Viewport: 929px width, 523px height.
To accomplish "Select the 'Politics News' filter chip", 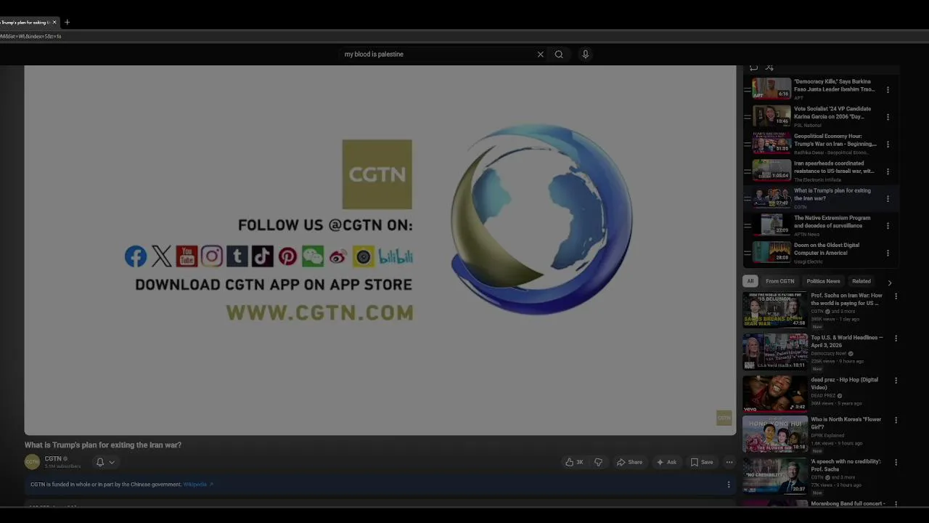I will click(823, 281).
